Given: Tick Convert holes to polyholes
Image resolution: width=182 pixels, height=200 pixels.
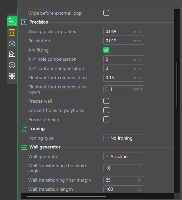Looking at the screenshot, I should click(106, 110).
